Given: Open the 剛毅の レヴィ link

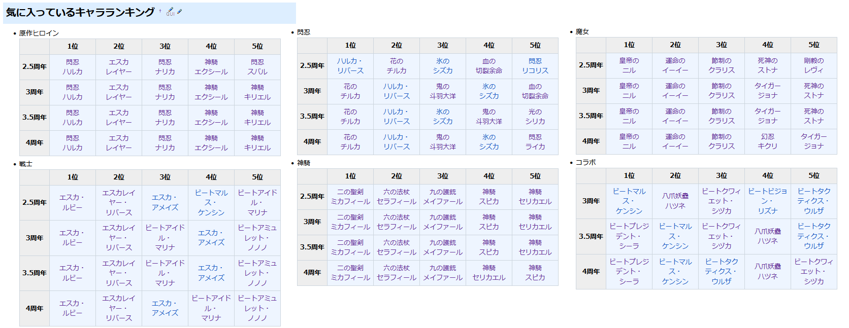Looking at the screenshot, I should [813, 65].
